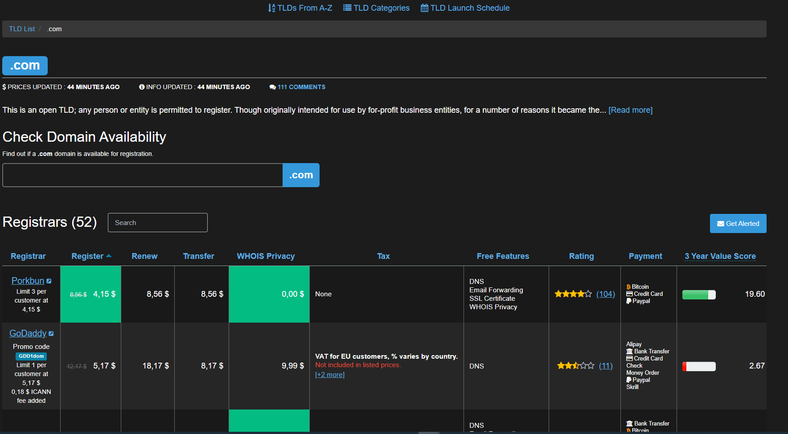Screen dimensions: 788x434
Task: Sort table by Registrar column
Action: point(28,256)
